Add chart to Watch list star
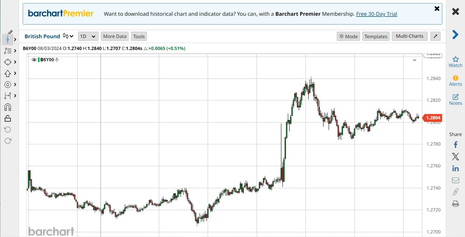 tap(455, 59)
